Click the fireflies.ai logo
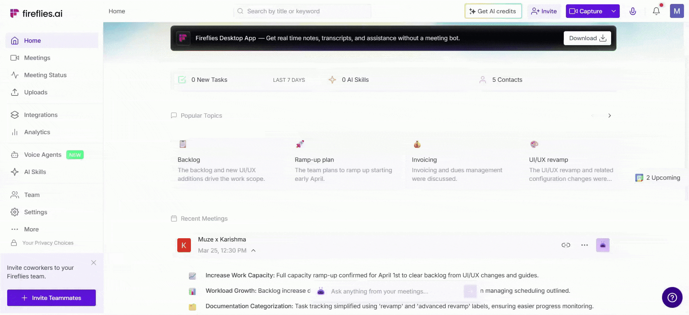The height and width of the screenshot is (315, 689). (36, 13)
